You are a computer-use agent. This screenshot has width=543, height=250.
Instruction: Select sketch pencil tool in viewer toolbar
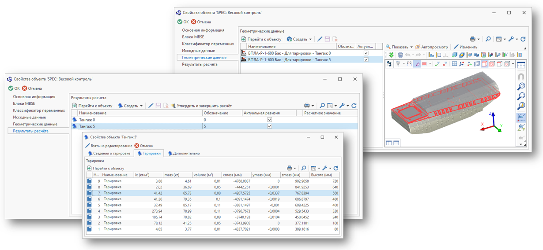[417, 64]
